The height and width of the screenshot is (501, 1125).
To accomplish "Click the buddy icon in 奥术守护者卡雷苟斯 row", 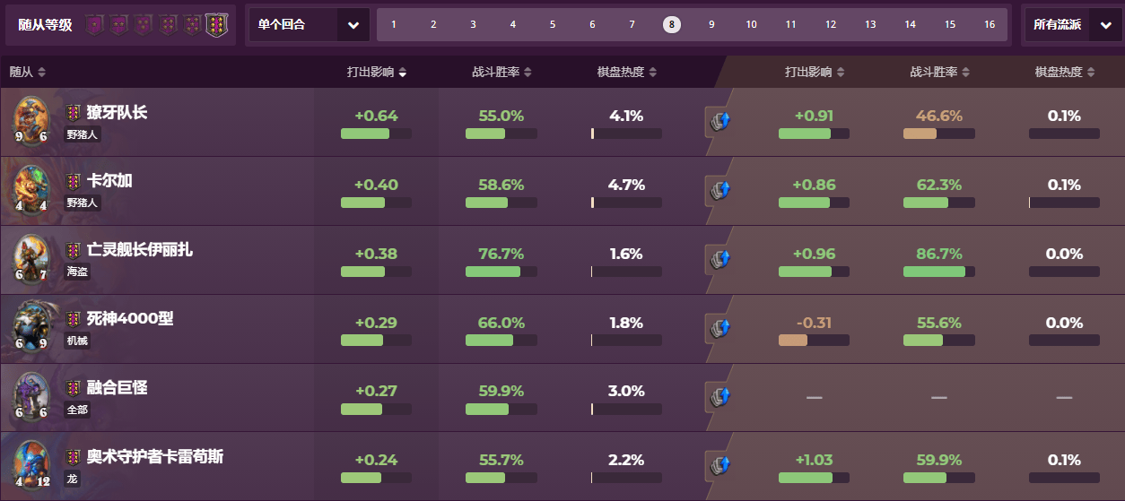I will pyautogui.click(x=719, y=466).
